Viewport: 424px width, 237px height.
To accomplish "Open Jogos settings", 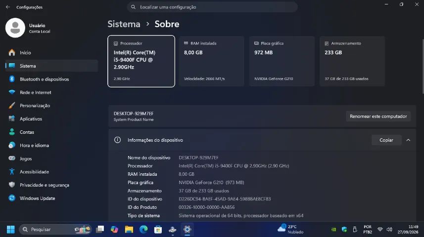I will [51, 158].
